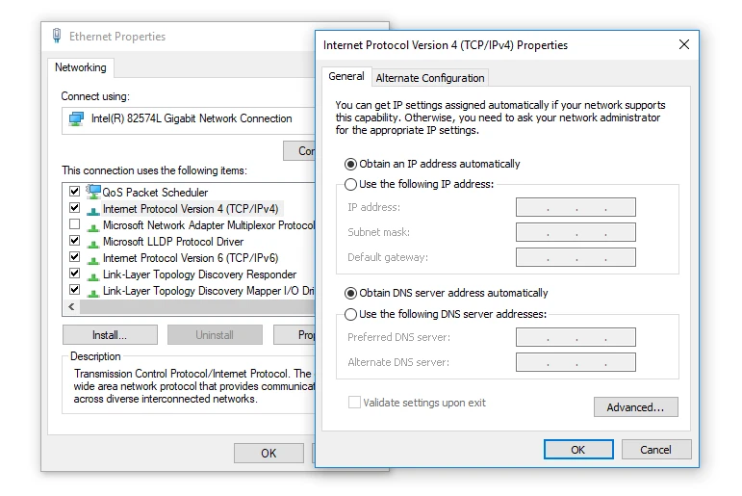This screenshot has height=496, width=742.
Task: Click the Ethernet Properties title bar icon
Action: click(57, 37)
